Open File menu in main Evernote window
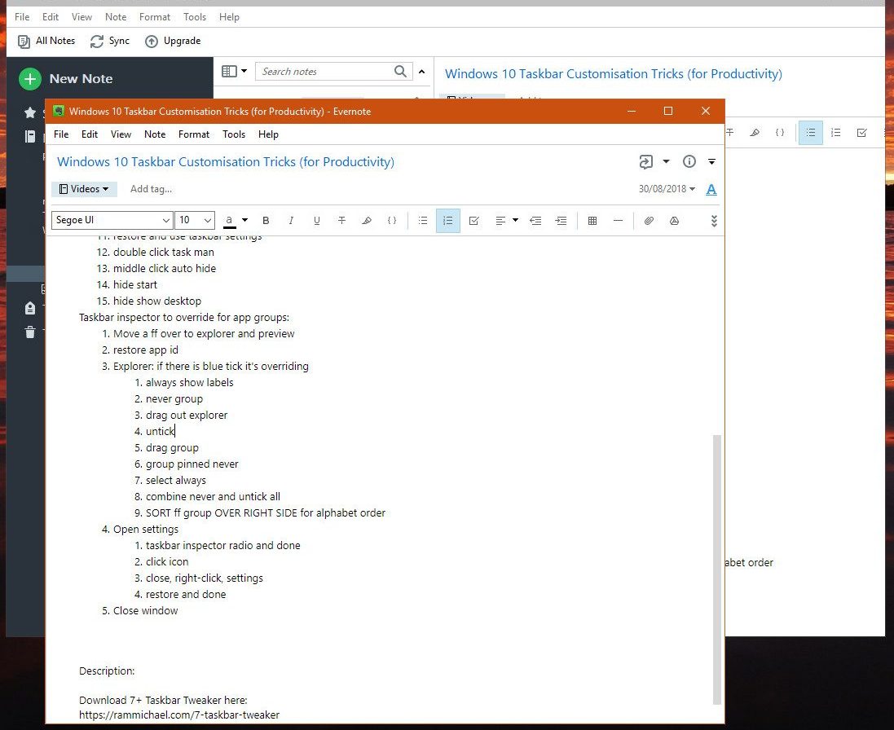894x730 pixels. point(22,17)
